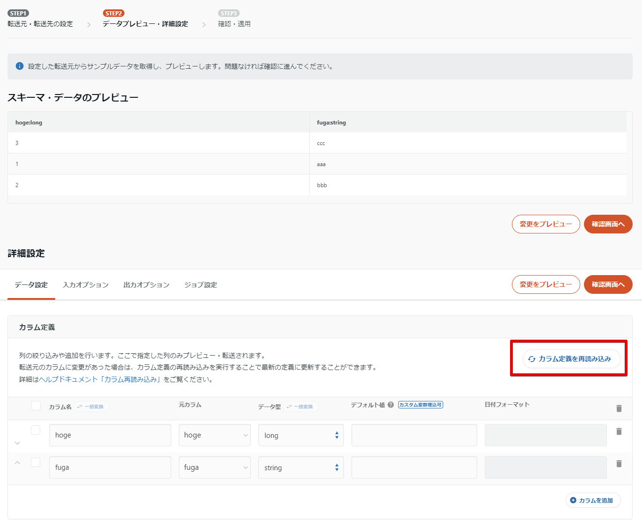642x524 pixels.
Task: Open the ジョブ設定 tab
Action: click(201, 285)
